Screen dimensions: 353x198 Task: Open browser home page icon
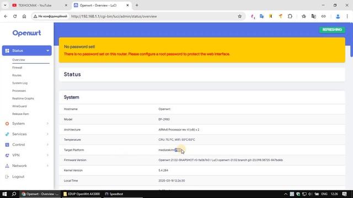coord(24,16)
